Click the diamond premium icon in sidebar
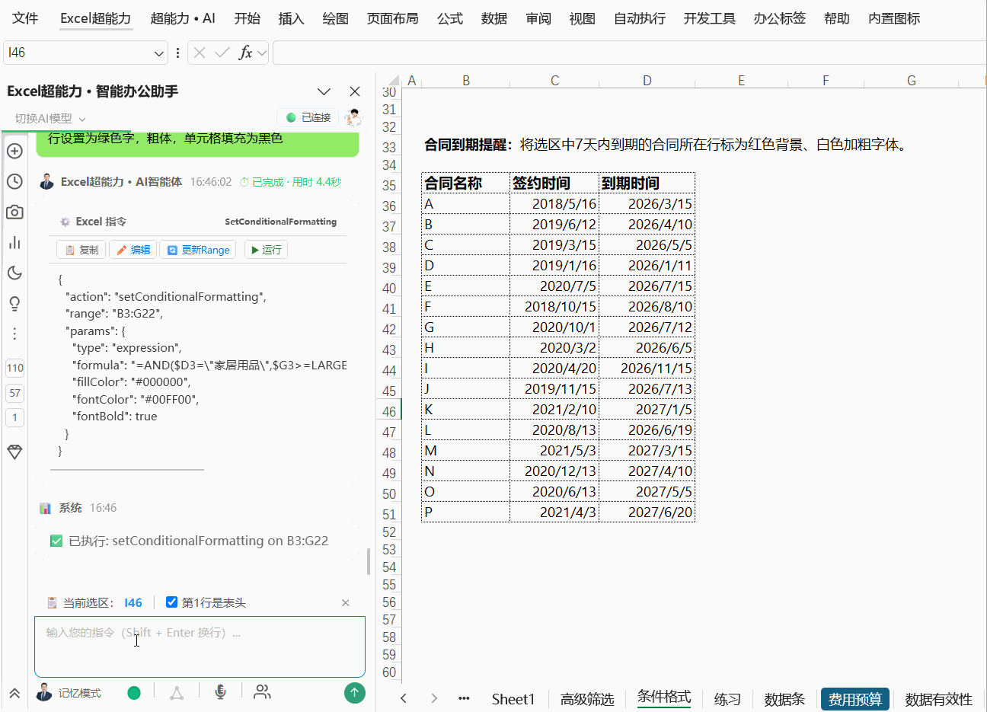Viewport: 987px width, 712px height. tap(14, 452)
